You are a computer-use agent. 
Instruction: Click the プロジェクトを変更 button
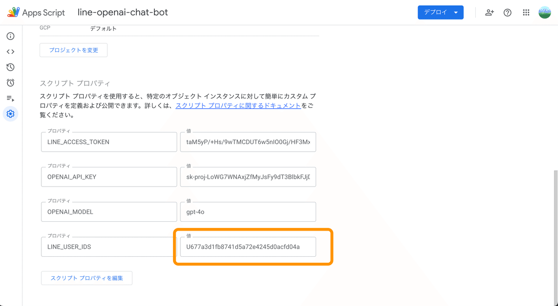[x=73, y=50]
